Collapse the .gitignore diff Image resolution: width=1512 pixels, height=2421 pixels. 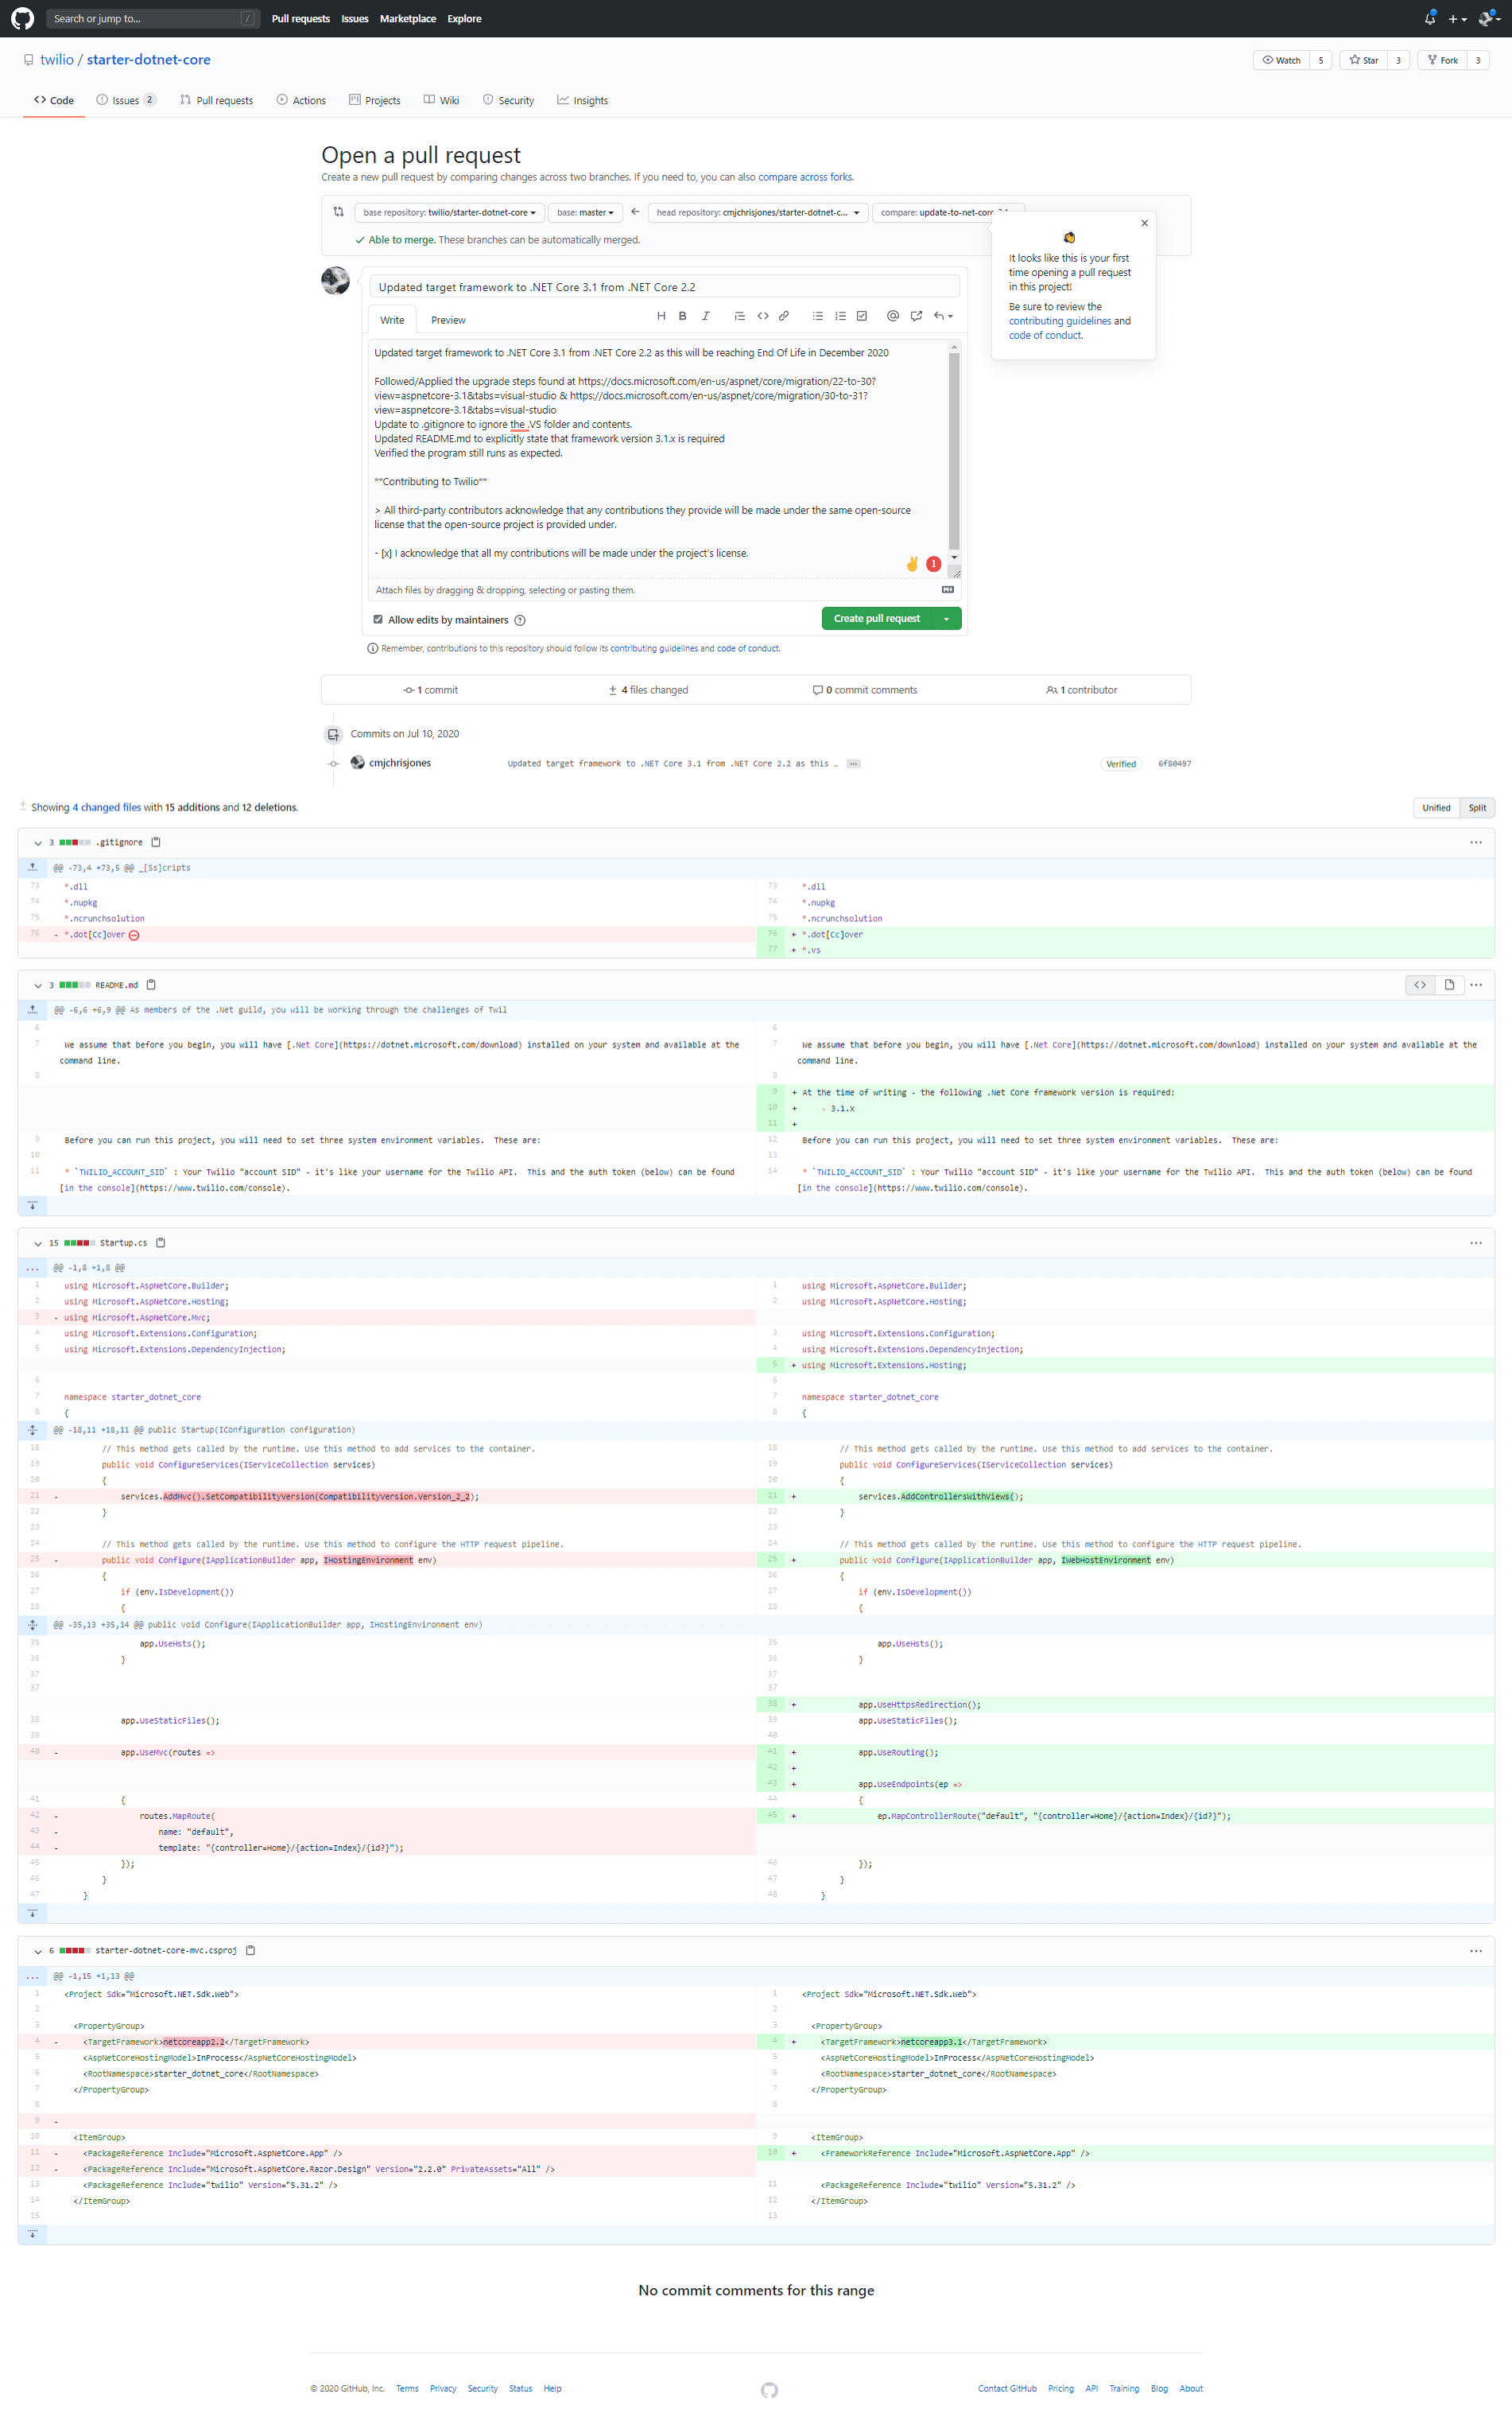pos(38,842)
